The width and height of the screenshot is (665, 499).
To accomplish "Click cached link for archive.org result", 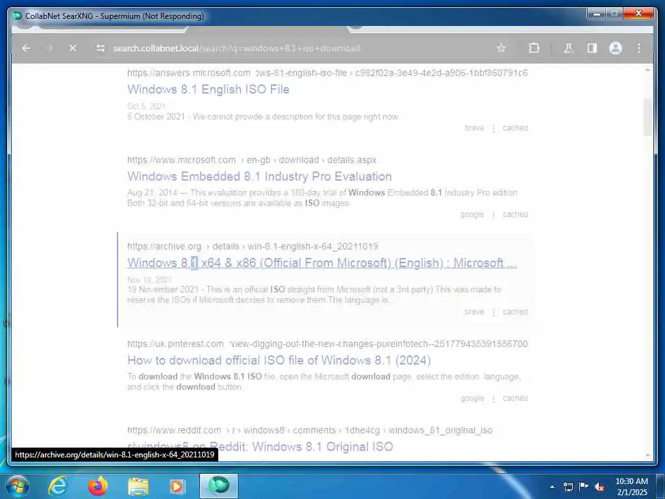I will [515, 312].
